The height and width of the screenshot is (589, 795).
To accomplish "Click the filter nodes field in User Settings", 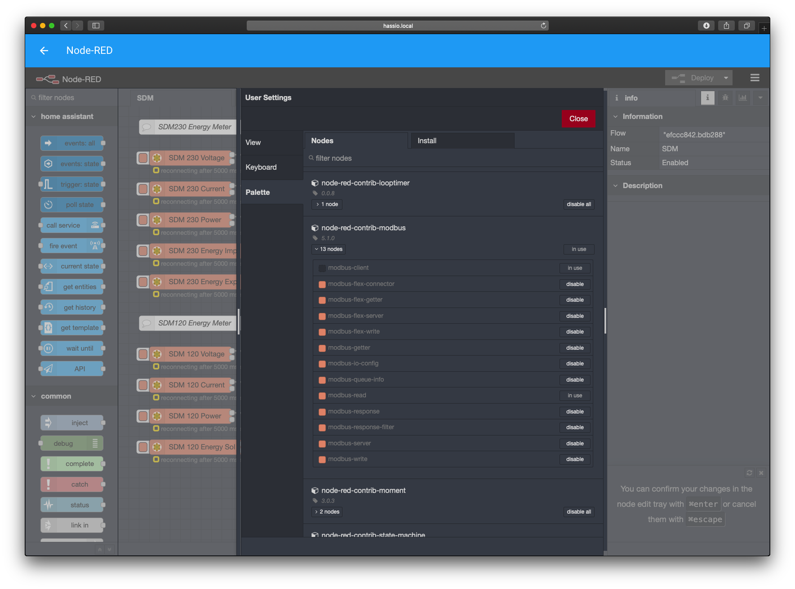I will coord(453,158).
